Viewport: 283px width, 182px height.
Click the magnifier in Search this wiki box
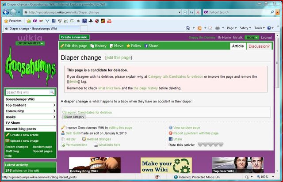(52, 92)
